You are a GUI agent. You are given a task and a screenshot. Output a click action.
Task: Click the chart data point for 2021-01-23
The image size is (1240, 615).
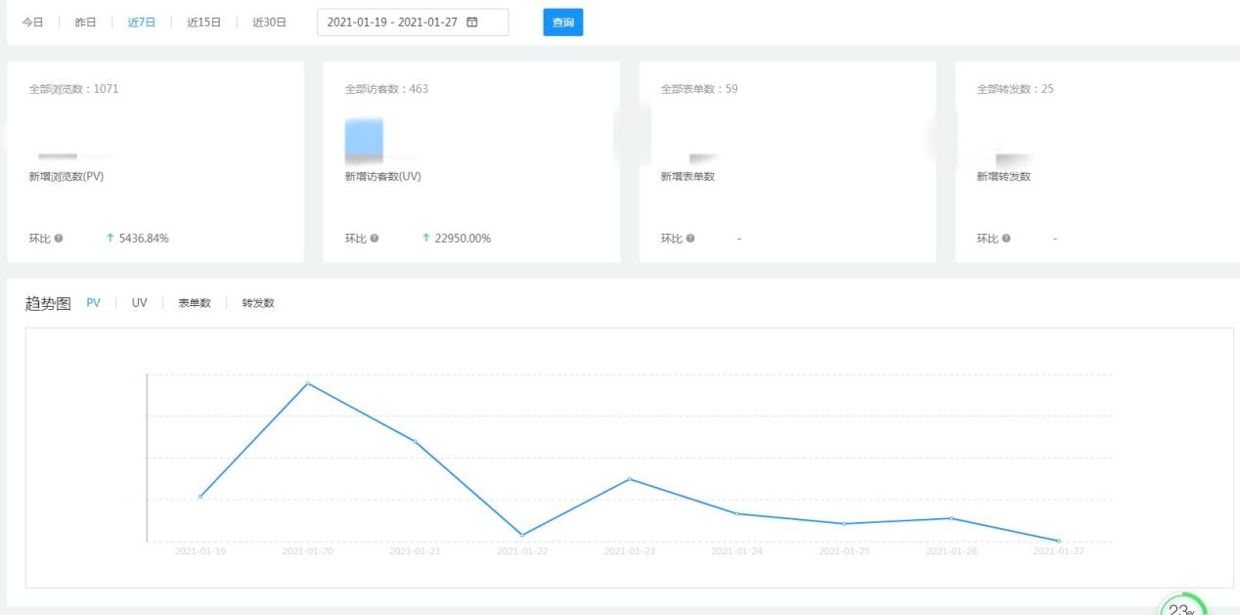pos(630,479)
